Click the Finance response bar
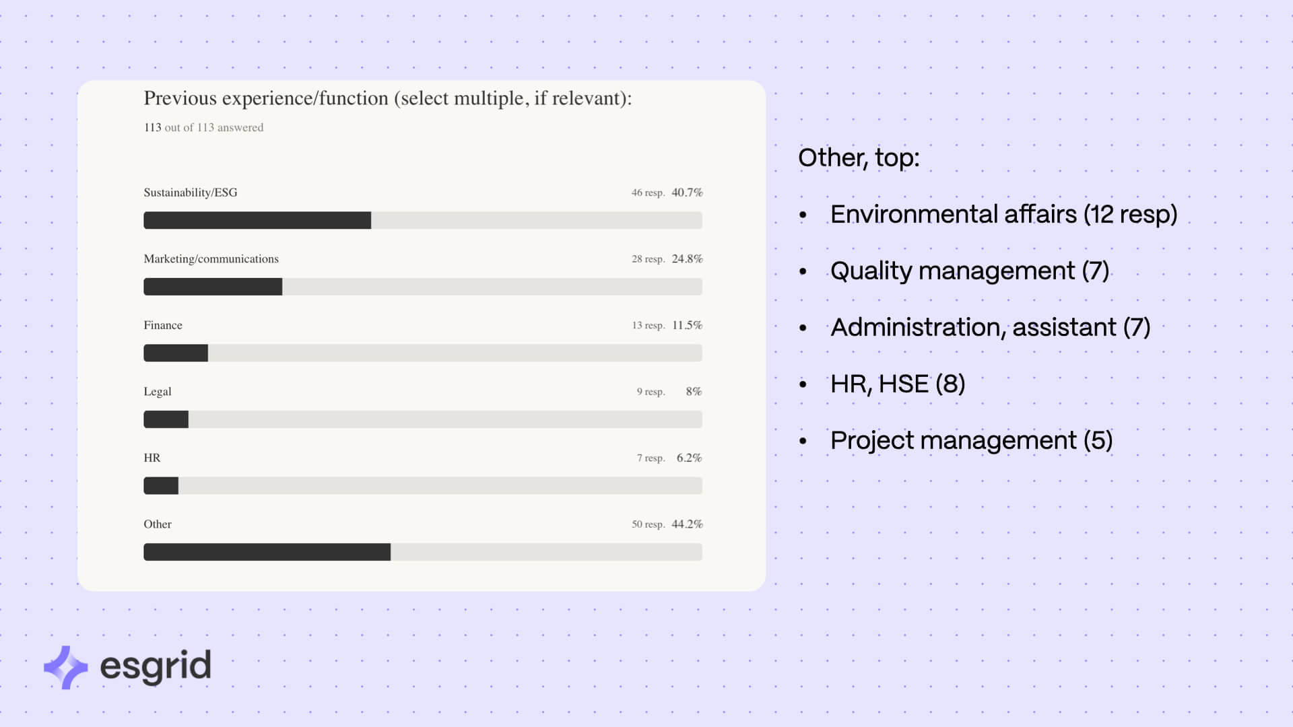The width and height of the screenshot is (1293, 727). coord(423,353)
